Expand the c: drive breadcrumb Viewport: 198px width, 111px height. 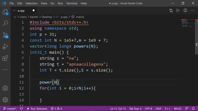tap(15, 17)
